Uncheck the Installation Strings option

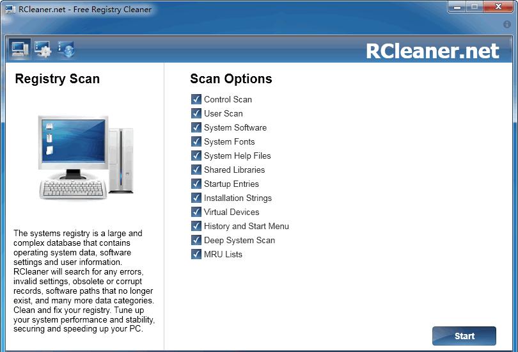(196, 198)
